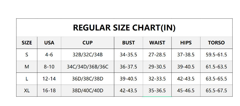Image resolution: width=240 pixels, height=106 pixels.
Task: Click the HIPS column header
Action: [x=186, y=43]
